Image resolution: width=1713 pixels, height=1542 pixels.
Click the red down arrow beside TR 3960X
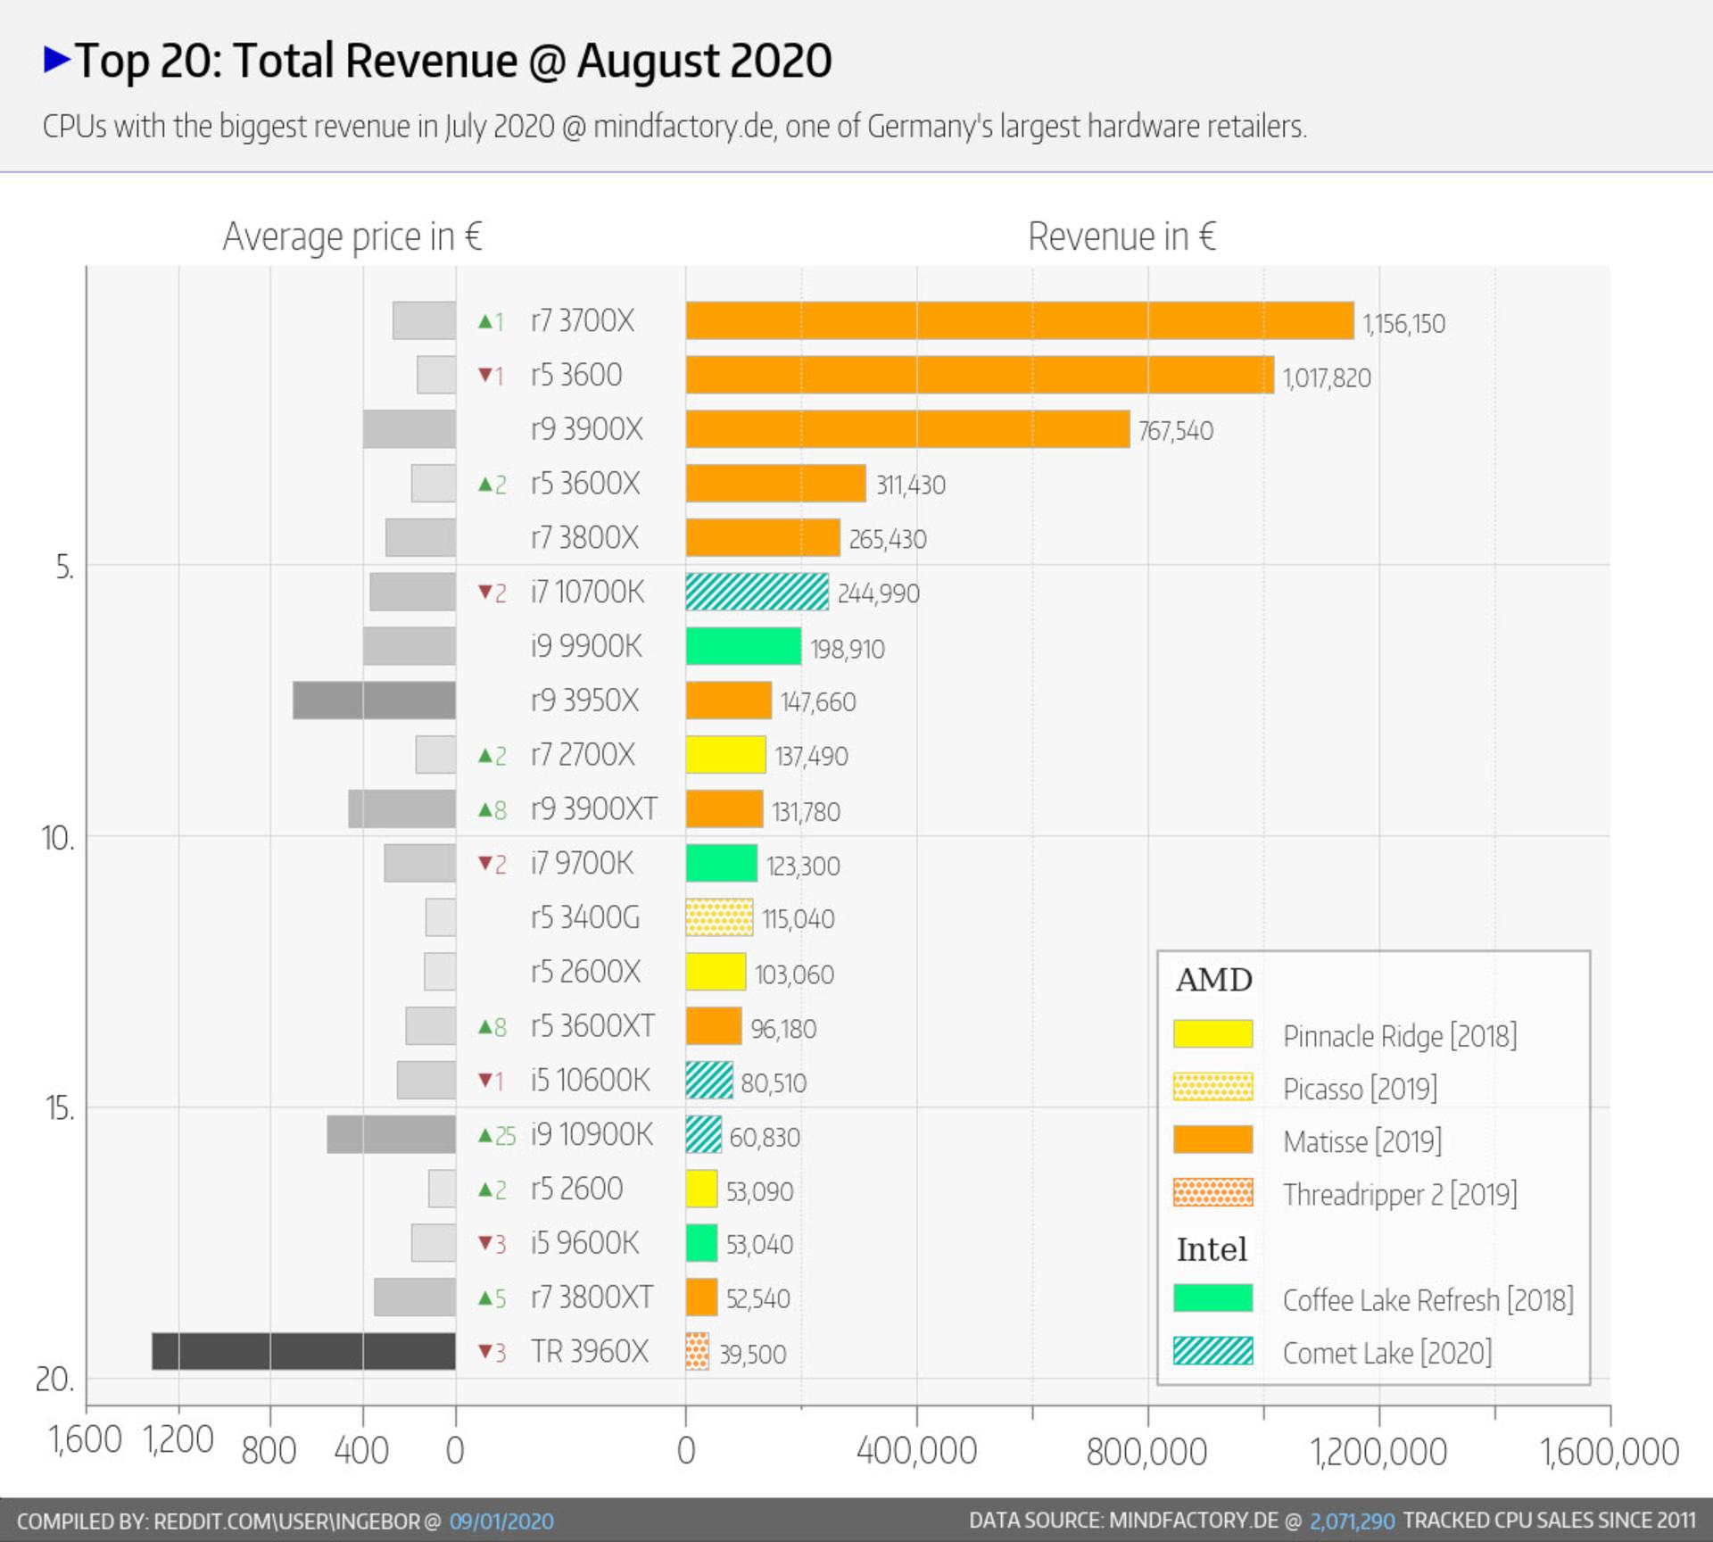[485, 1351]
